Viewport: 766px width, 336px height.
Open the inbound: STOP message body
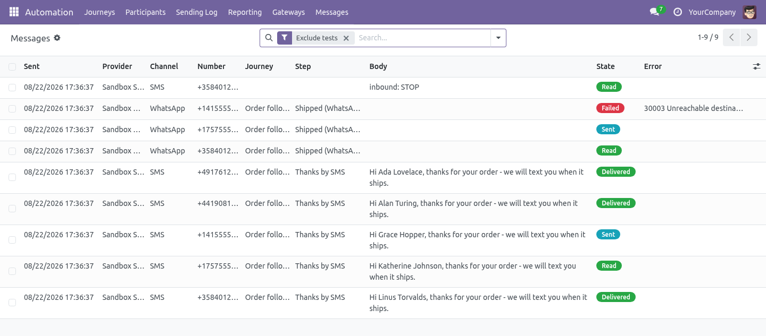[x=394, y=87]
